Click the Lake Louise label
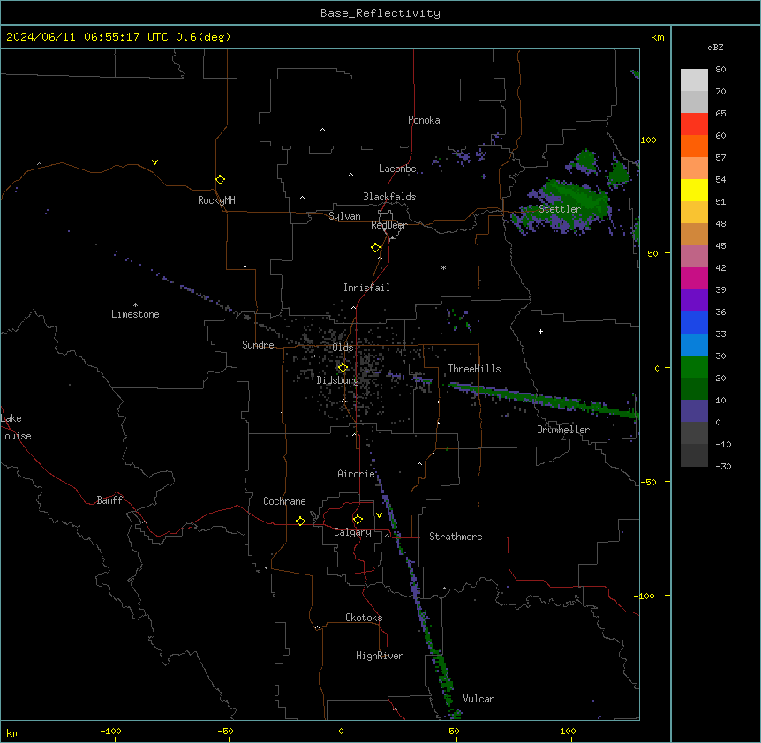Viewport: 761px width, 743px height. pyautogui.click(x=16, y=427)
